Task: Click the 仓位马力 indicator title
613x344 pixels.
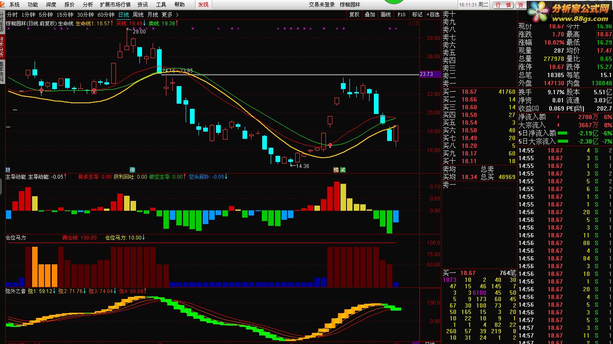Action: pyautogui.click(x=15, y=237)
